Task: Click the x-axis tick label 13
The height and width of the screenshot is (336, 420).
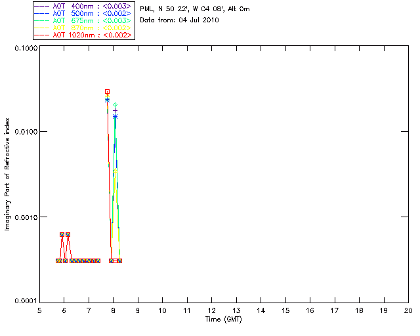Action: (236, 310)
